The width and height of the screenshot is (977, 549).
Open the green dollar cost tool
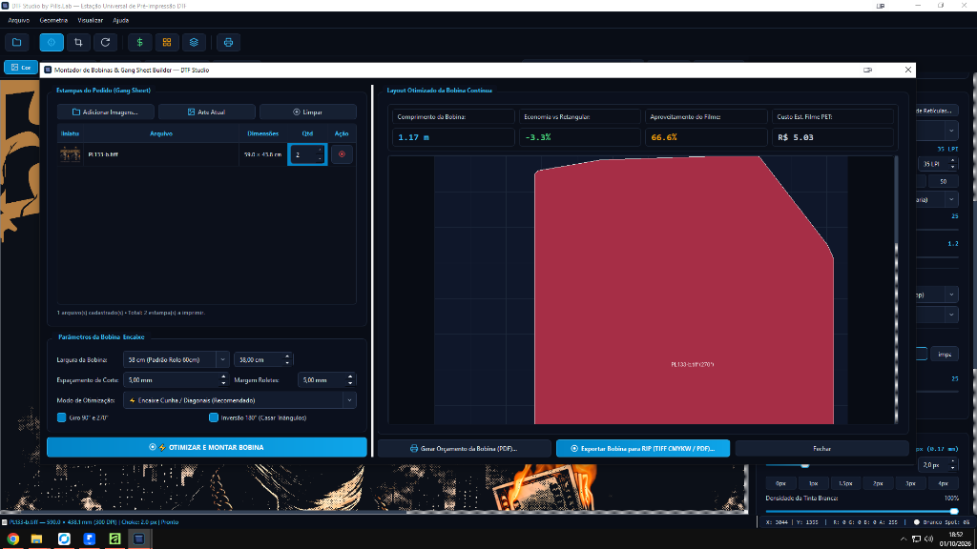tap(139, 42)
